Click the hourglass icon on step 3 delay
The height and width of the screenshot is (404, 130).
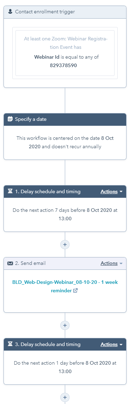[x=10, y=344]
